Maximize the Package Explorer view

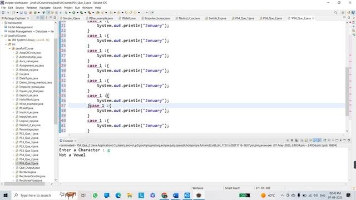pyautogui.click(x=55, y=18)
